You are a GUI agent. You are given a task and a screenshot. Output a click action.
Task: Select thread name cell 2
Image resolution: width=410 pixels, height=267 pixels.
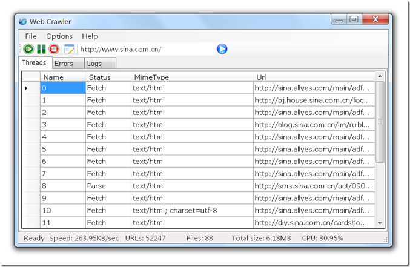tap(63, 113)
